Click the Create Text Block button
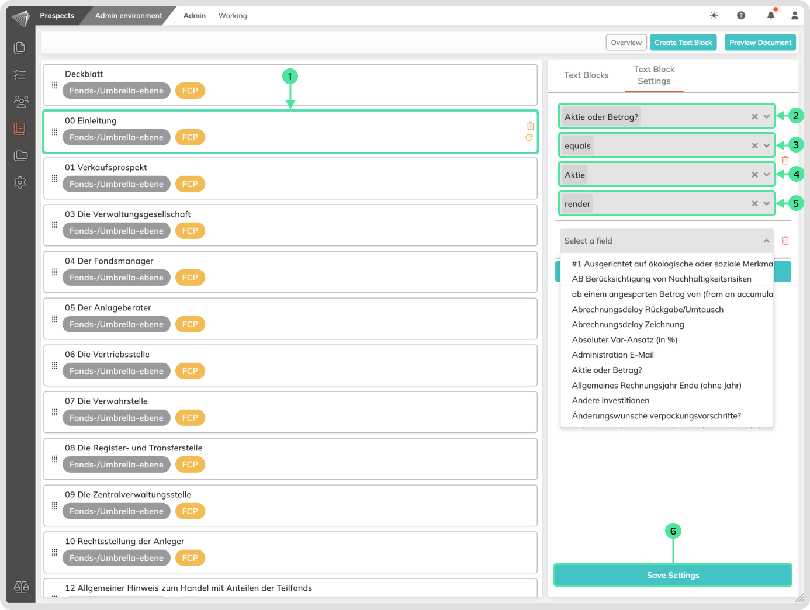Screen dimensions: 810x610 tap(683, 43)
